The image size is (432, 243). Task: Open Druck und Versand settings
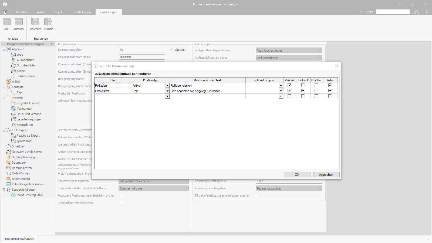pyautogui.click(x=29, y=114)
